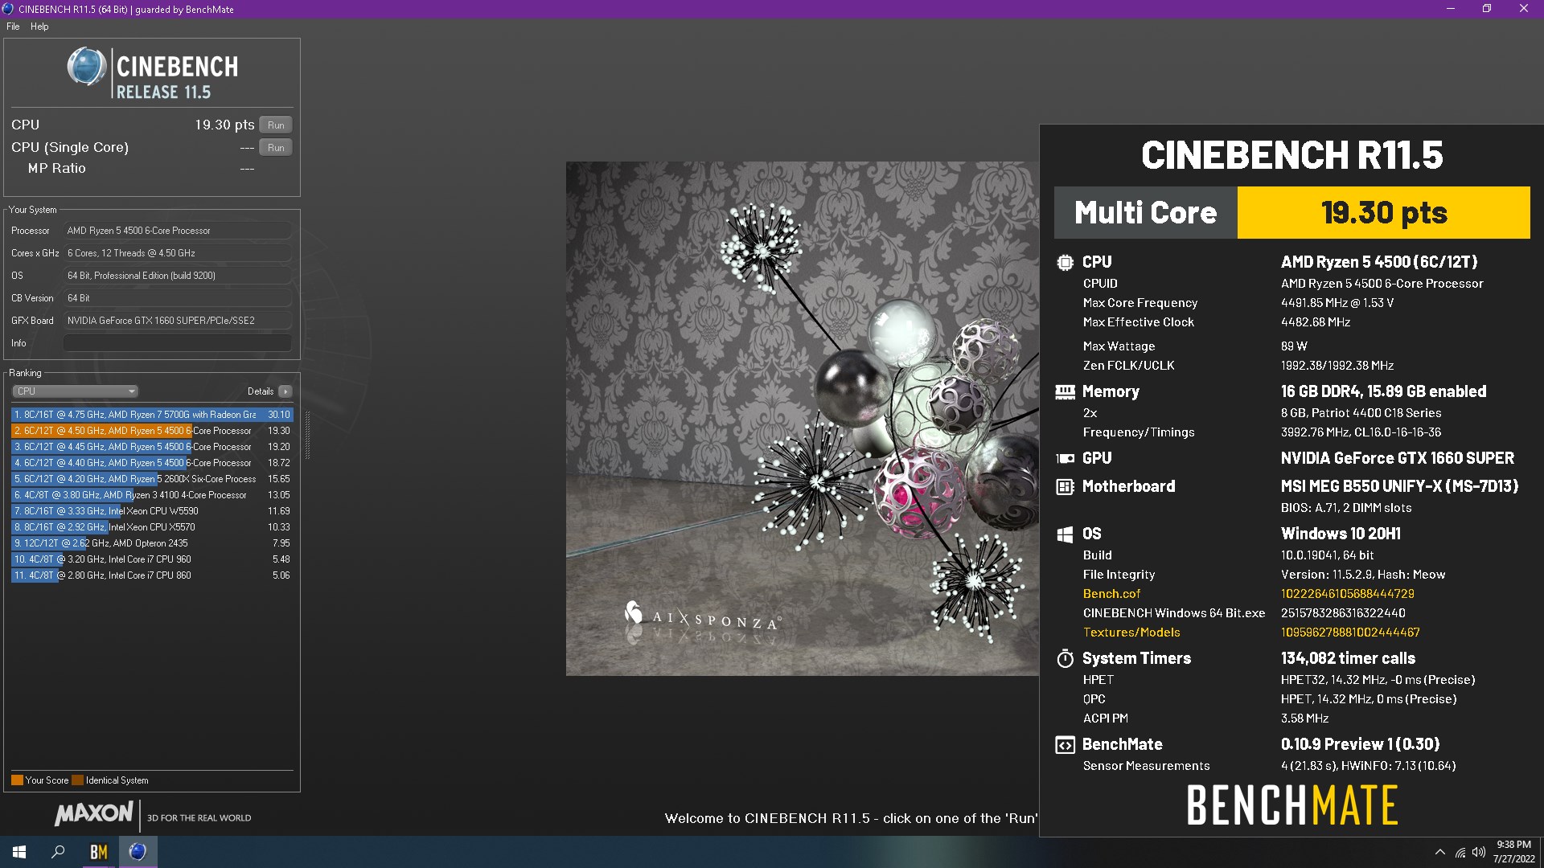Screen dimensions: 1544x868
Task: Open taskbar Search
Action: [x=58, y=852]
